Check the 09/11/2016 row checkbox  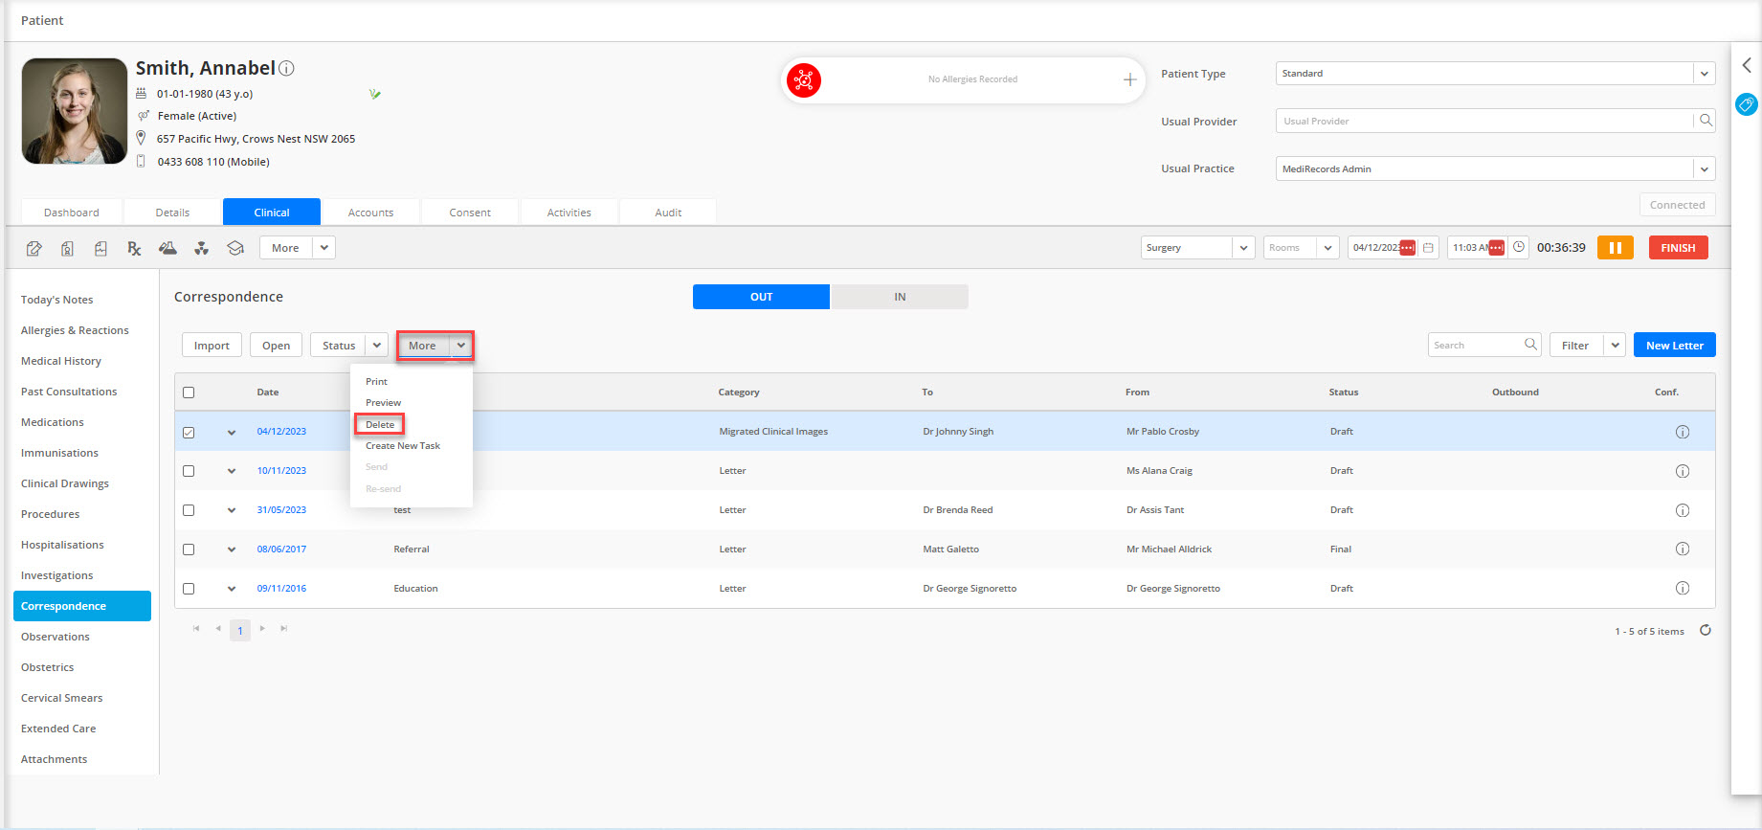click(189, 589)
